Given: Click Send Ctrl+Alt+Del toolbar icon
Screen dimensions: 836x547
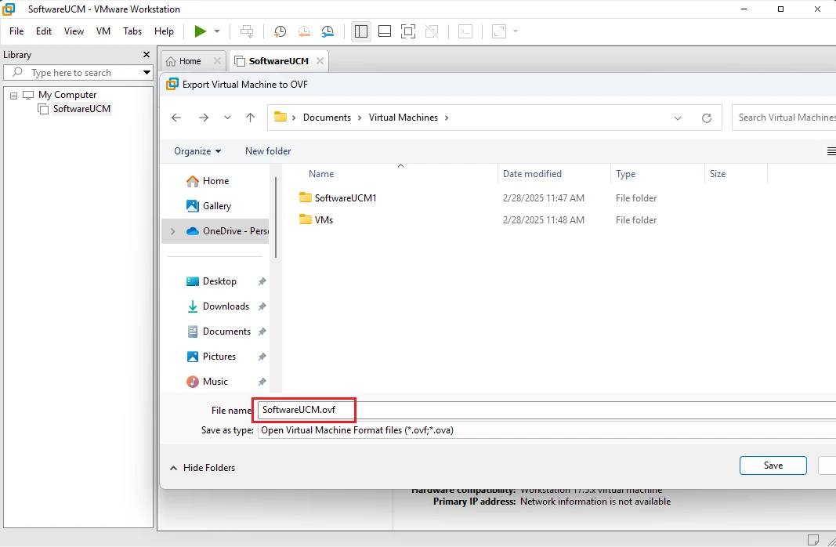Looking at the screenshot, I should pos(247,31).
